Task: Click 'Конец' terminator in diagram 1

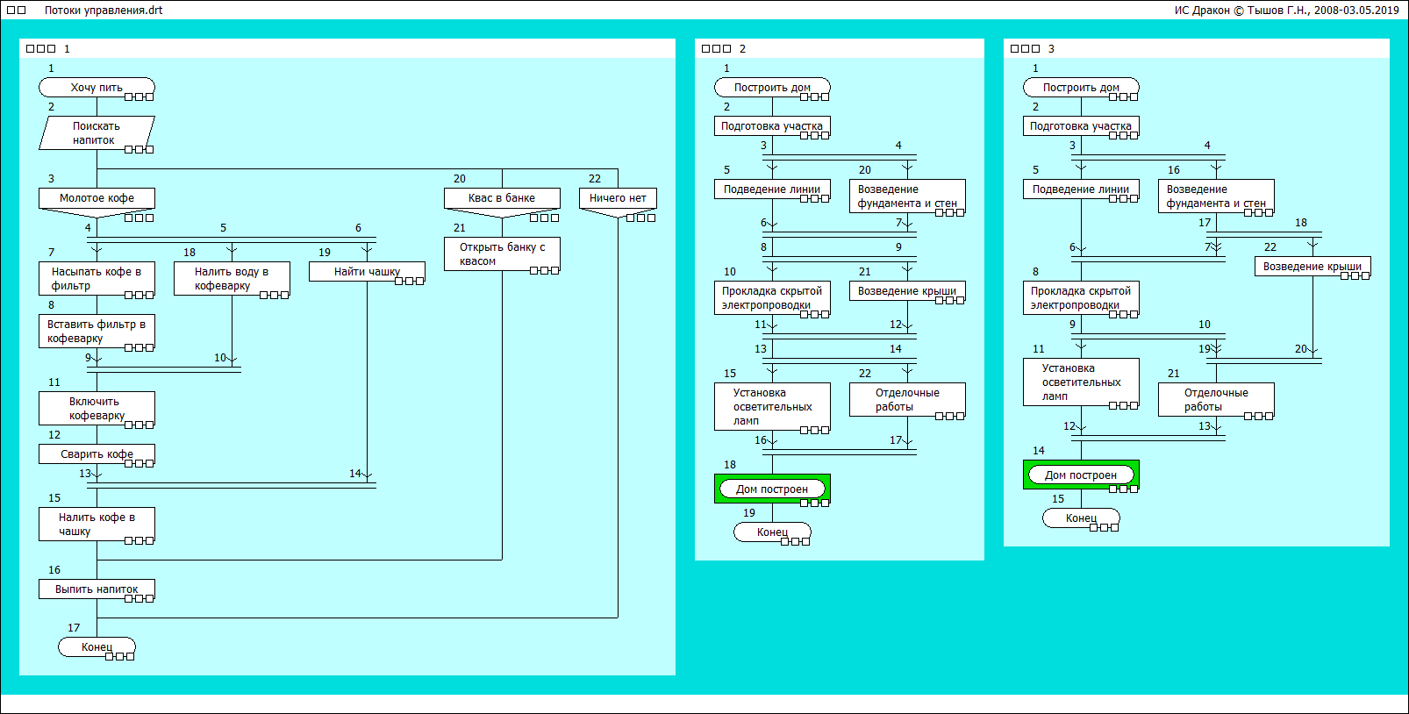Action: click(x=97, y=647)
